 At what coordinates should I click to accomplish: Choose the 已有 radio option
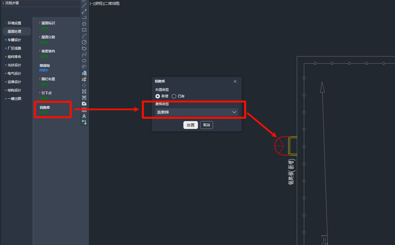174,96
